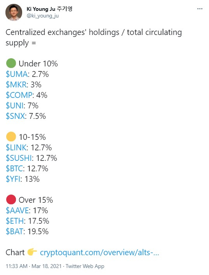209x275 pixels.
Task: Open the @ki_young_ju handle
Action: (42, 16)
